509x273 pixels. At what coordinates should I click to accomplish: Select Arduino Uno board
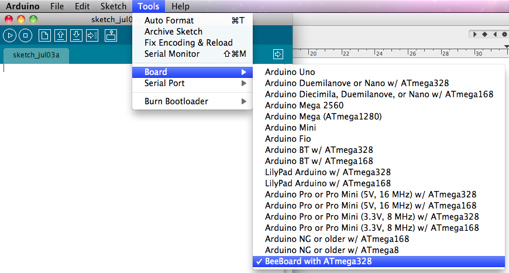coord(379,72)
